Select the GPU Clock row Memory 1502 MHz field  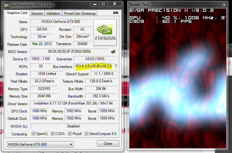pos(74,111)
